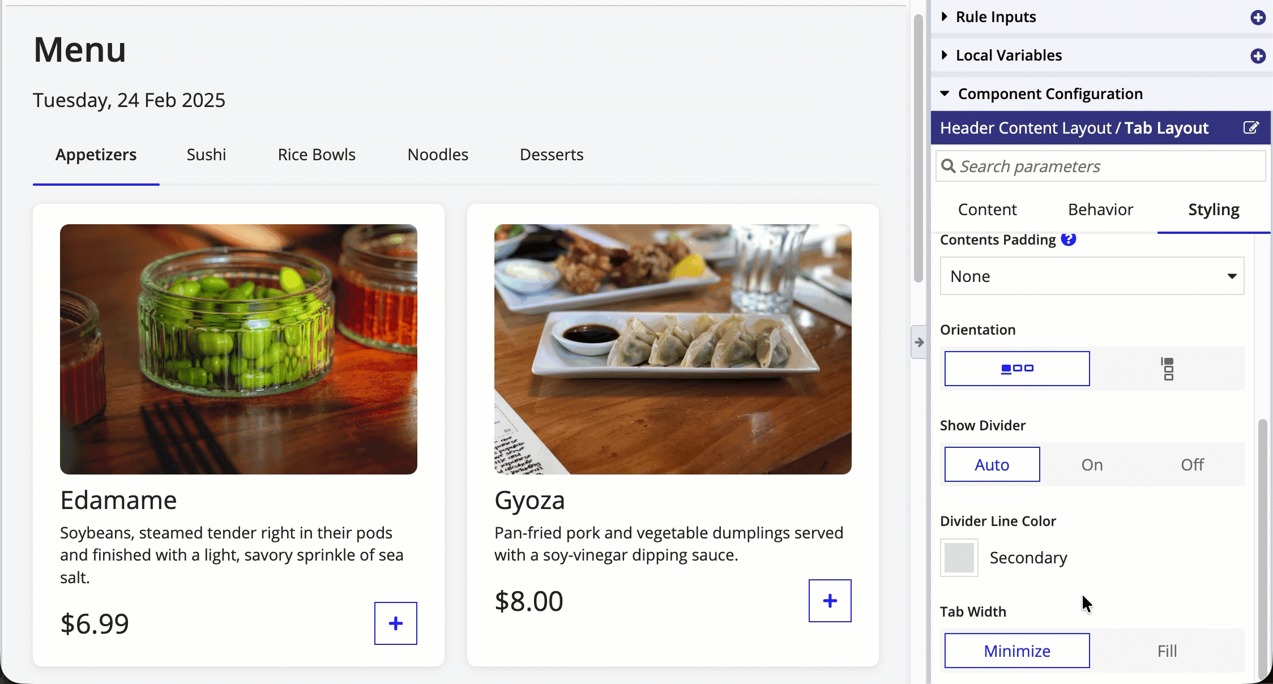The image size is (1273, 684).
Task: Click the Search parameters field
Action: click(x=1100, y=166)
